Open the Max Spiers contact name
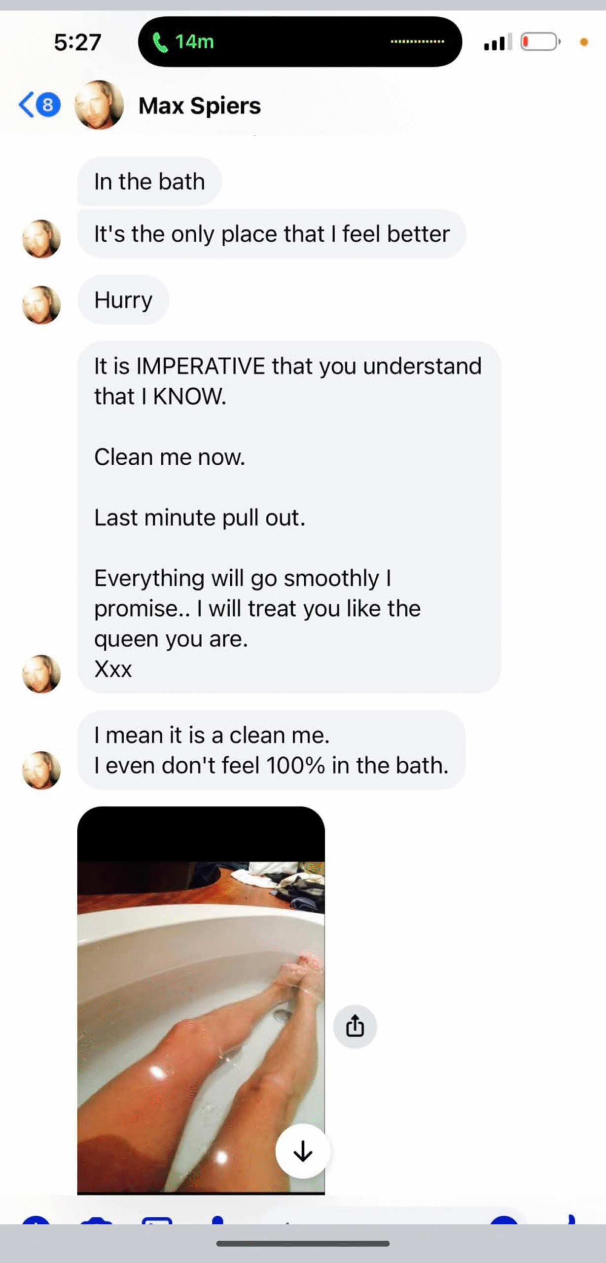606x1263 pixels. pyautogui.click(x=200, y=106)
